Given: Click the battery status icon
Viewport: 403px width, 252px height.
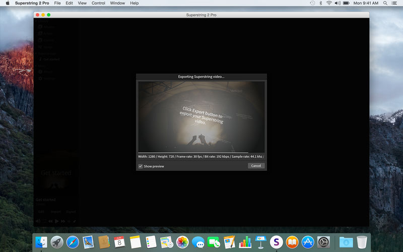Looking at the screenshot, I should [346, 3].
